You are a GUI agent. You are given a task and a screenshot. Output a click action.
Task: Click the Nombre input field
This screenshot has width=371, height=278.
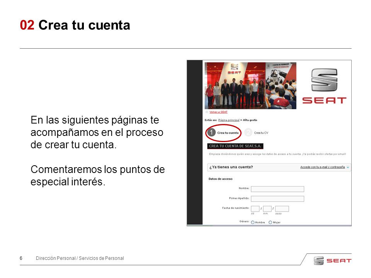[277, 189]
